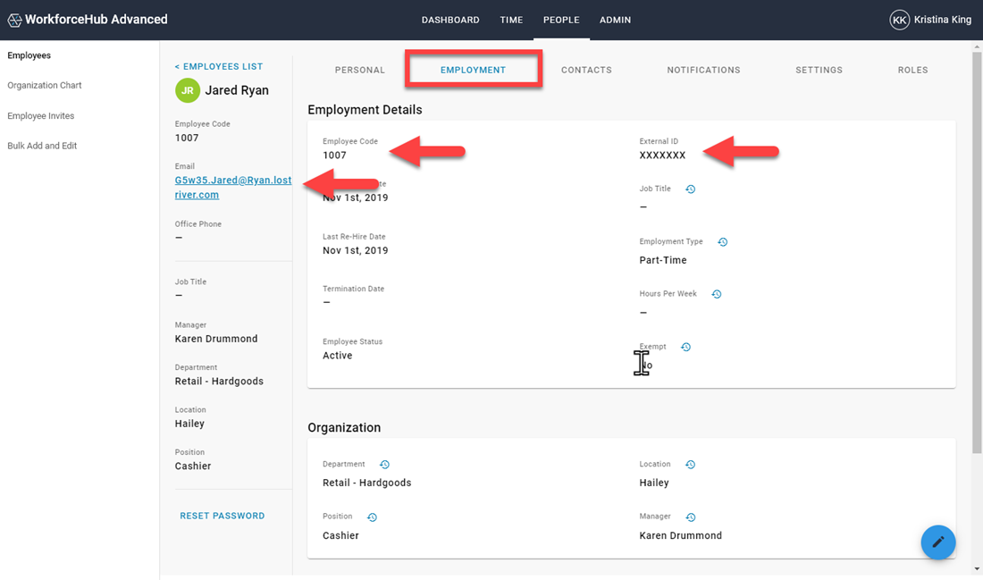Click the history icon beside Position
Viewport: 983px width, 580px height.
372,517
